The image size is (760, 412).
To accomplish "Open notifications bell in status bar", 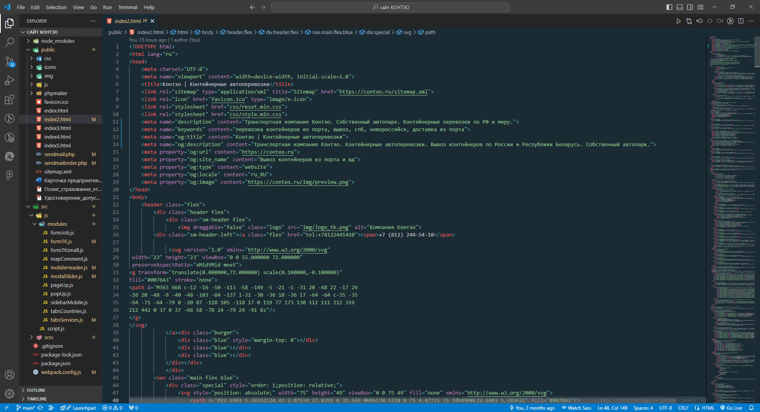I will click(751, 408).
